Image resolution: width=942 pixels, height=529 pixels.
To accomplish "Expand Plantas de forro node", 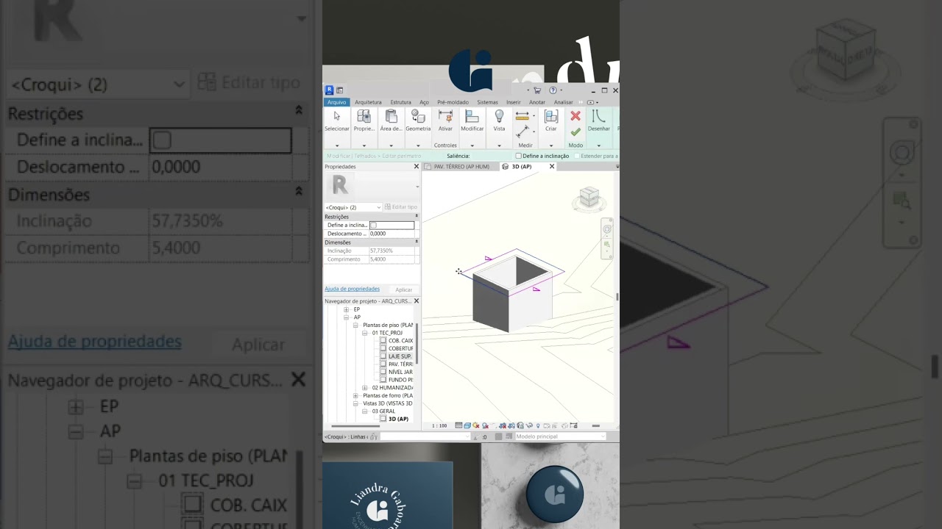I will (355, 395).
